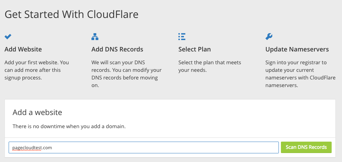Click the 'Sign into your registrar' description text

coord(296,63)
